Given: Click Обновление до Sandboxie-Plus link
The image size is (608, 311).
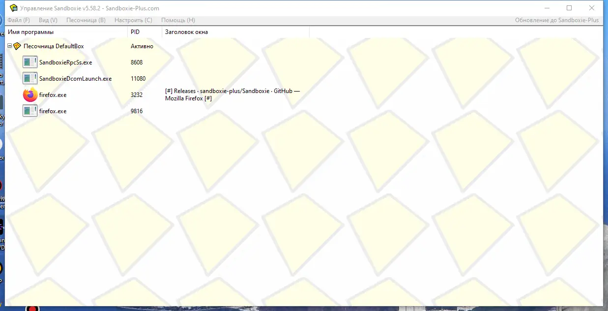Looking at the screenshot, I should tap(557, 20).
